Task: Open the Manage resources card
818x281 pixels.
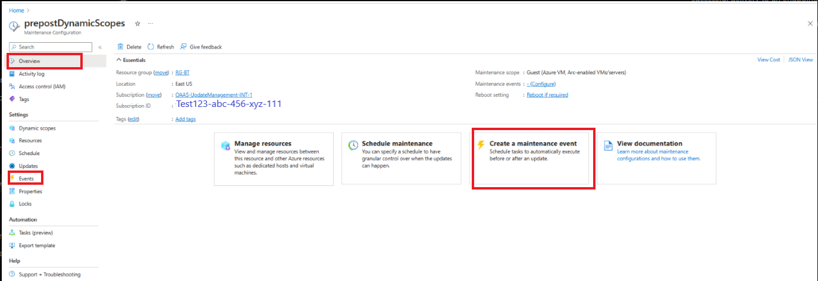Action: tap(273, 159)
